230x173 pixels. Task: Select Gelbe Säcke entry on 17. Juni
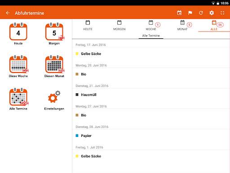(151, 54)
